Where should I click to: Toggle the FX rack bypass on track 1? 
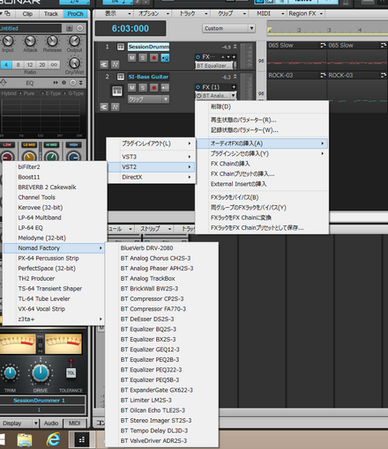pyautogui.click(x=198, y=57)
